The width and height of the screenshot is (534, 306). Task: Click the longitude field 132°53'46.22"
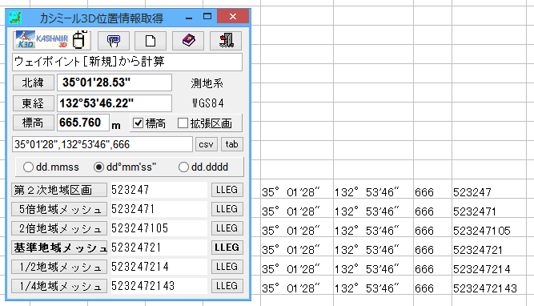pos(114,103)
